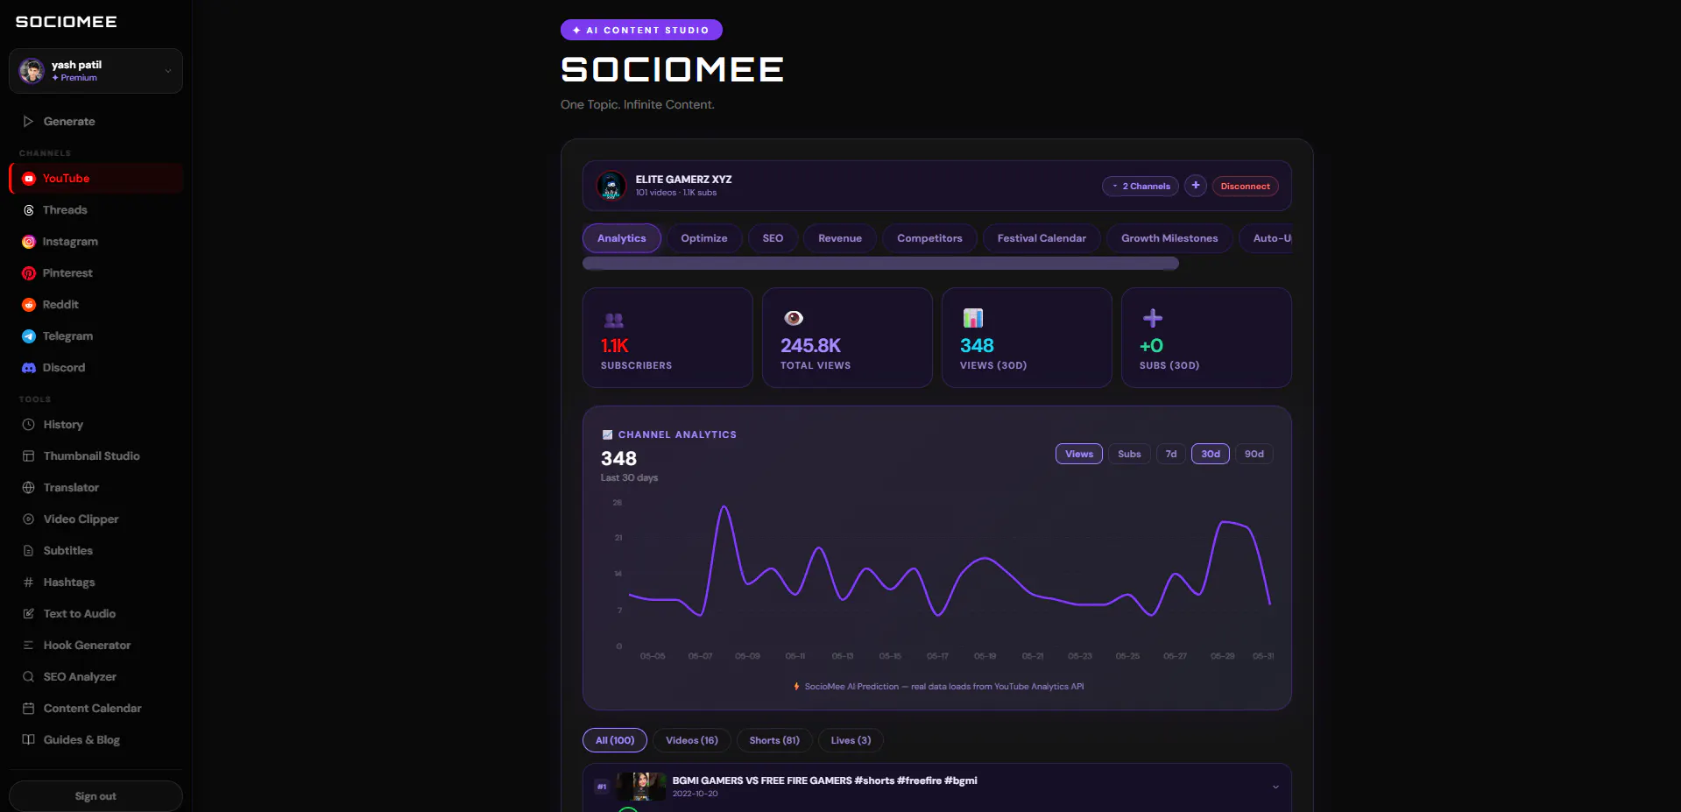
Task: Set chart range to 7d
Action: pyautogui.click(x=1170, y=454)
